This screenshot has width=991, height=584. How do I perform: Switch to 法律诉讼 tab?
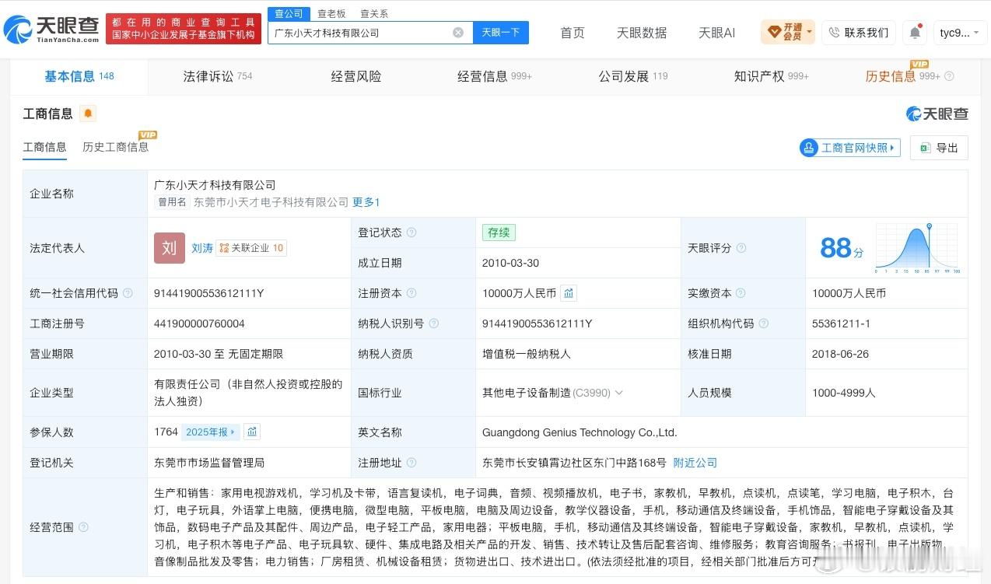point(218,76)
